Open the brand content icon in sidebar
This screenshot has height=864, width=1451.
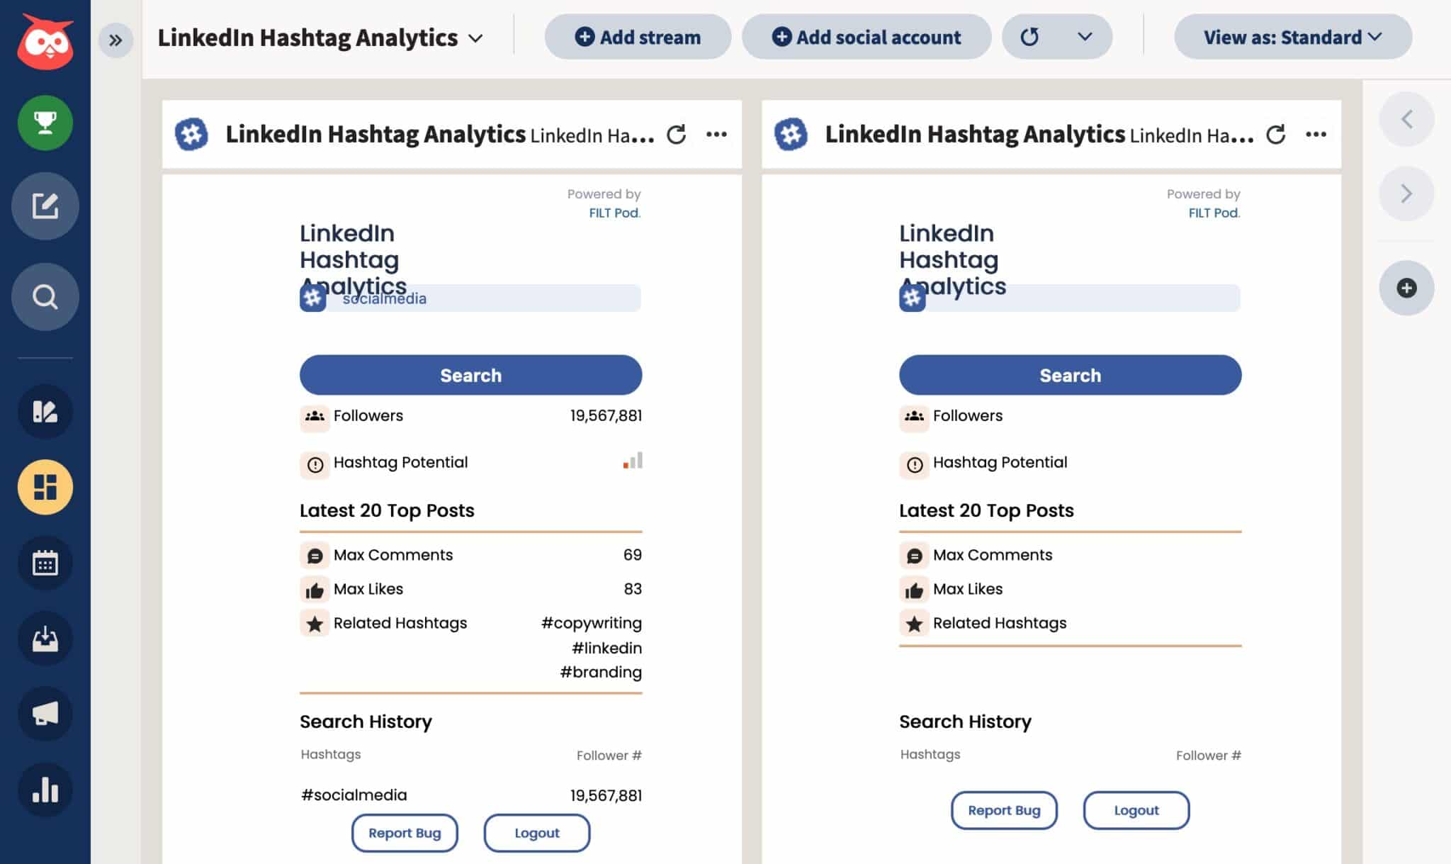(45, 411)
